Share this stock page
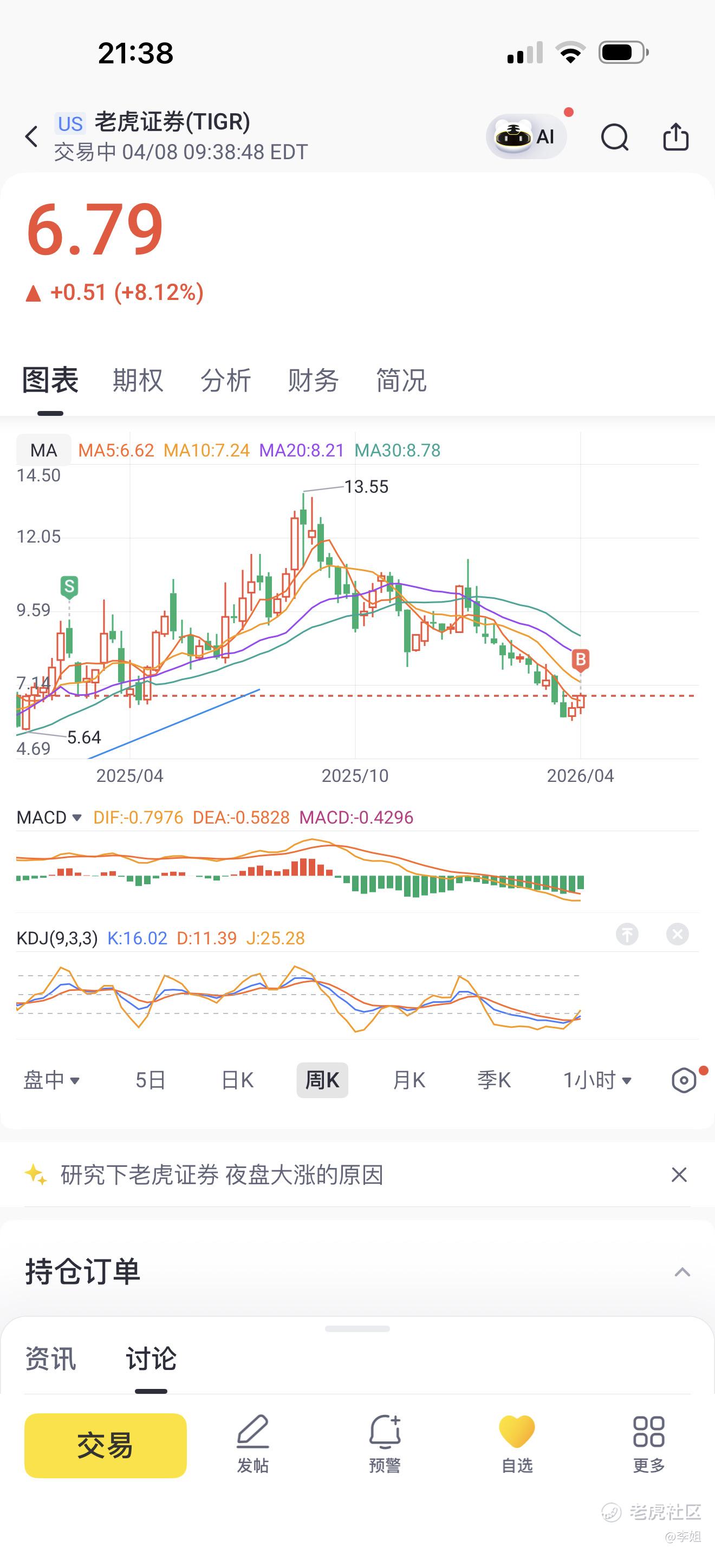 click(x=676, y=136)
